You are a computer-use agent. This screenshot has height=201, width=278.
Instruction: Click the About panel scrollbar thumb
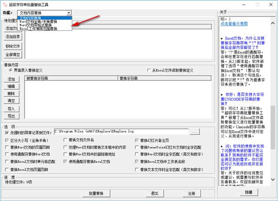273,128
